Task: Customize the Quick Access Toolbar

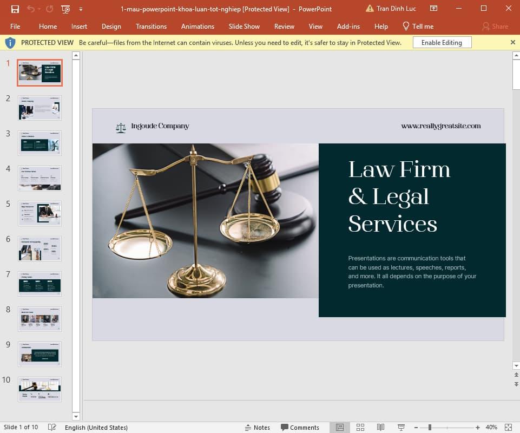Action: (x=81, y=9)
